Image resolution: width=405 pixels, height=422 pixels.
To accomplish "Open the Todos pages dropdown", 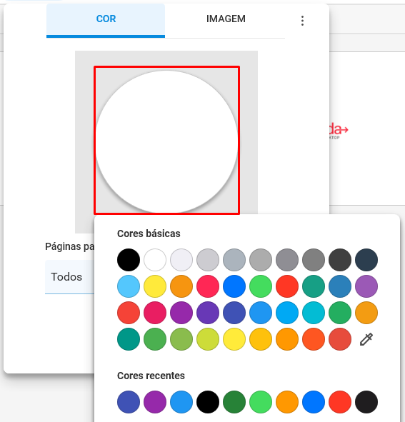I will click(x=70, y=276).
